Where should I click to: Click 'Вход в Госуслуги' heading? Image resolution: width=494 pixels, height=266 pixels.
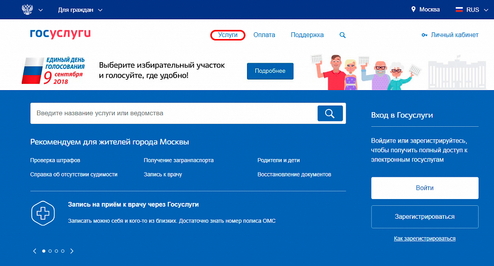[402, 115]
